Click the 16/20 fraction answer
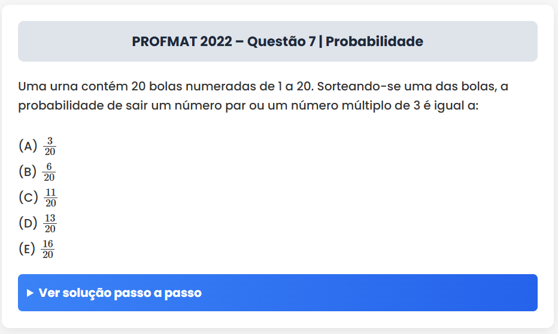The image size is (558, 334). (x=48, y=250)
